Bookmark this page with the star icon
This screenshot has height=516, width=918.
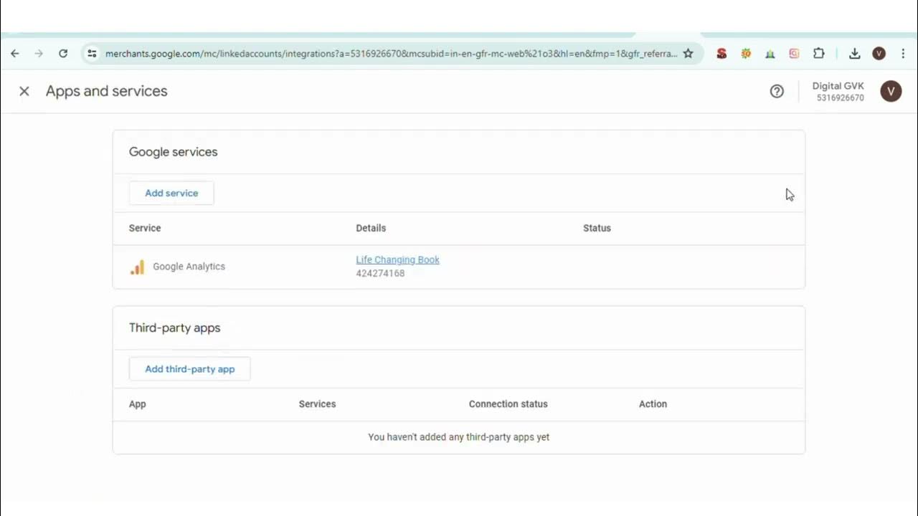click(x=688, y=54)
